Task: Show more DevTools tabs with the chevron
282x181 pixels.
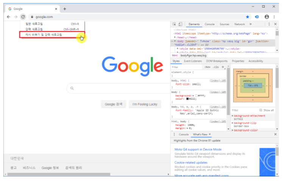Action: (x=251, y=24)
